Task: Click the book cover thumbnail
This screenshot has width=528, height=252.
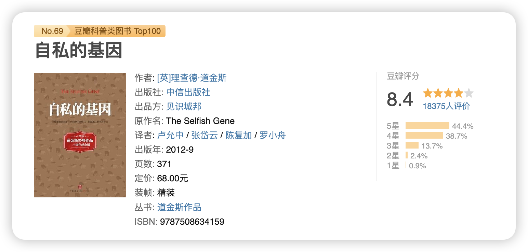Action: pos(80,135)
